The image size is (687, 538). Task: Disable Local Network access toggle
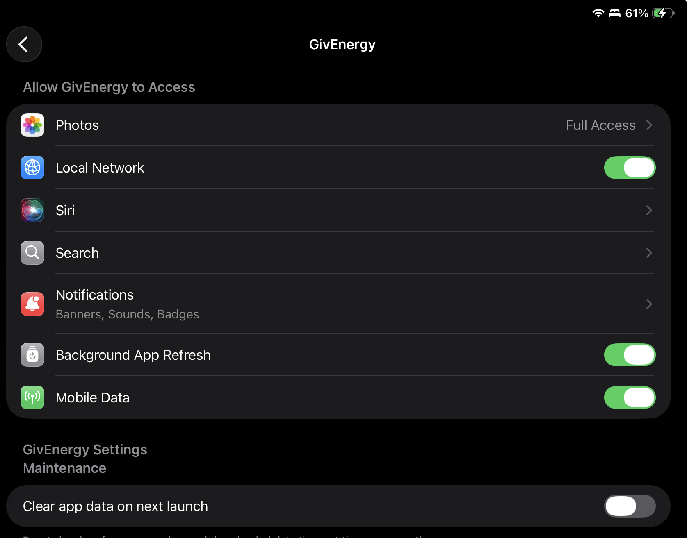pos(630,168)
